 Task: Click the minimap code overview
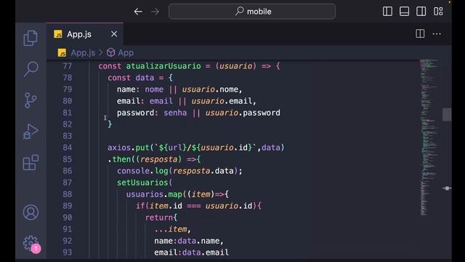[429, 137]
